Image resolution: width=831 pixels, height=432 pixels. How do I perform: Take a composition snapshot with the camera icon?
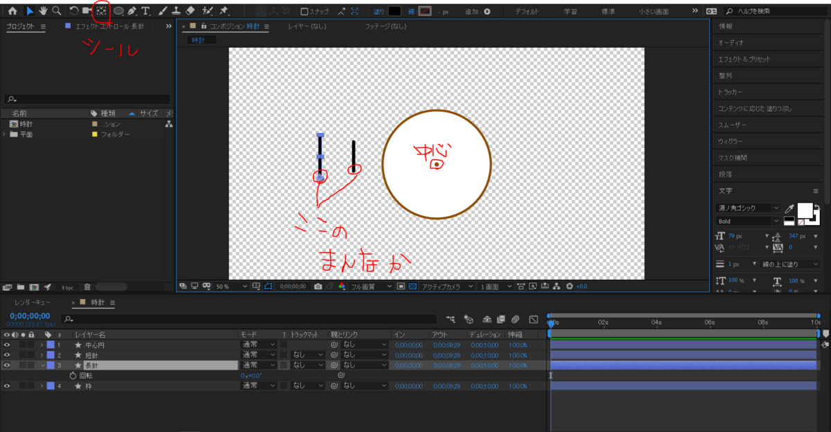coord(317,285)
